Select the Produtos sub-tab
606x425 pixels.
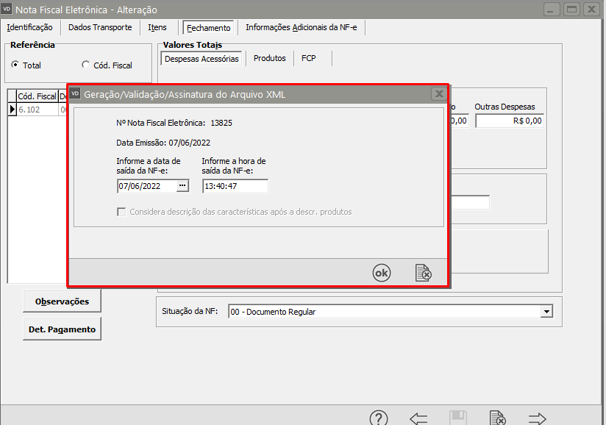click(x=269, y=58)
